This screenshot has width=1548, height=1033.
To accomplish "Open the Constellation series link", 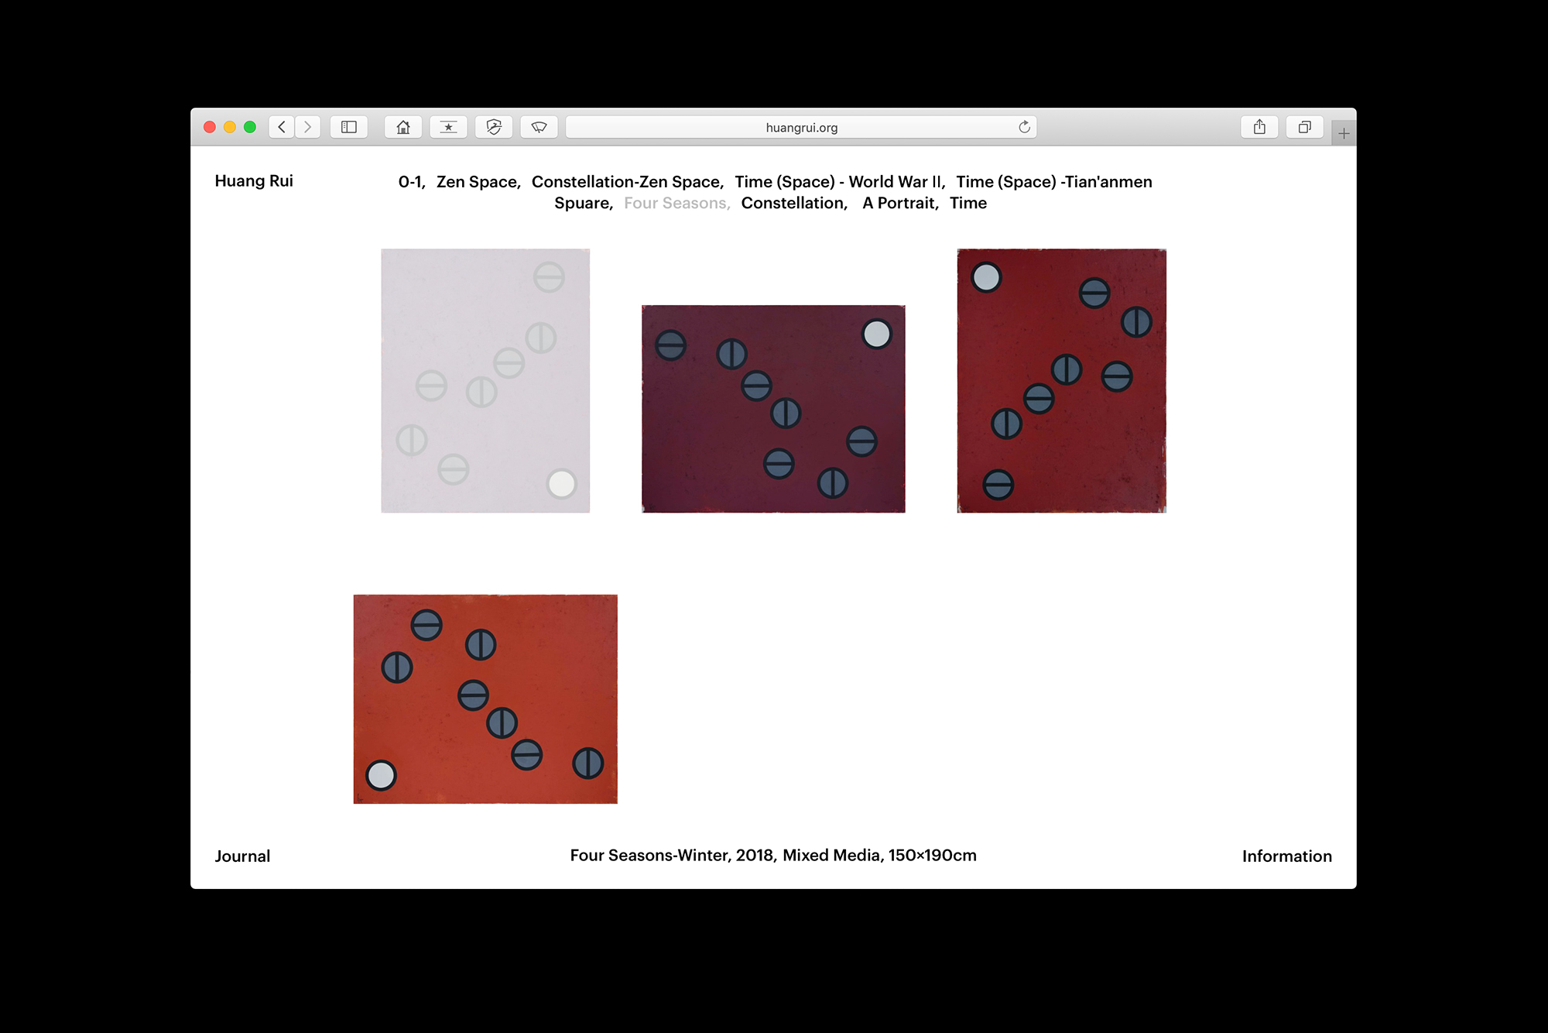I will tap(794, 203).
